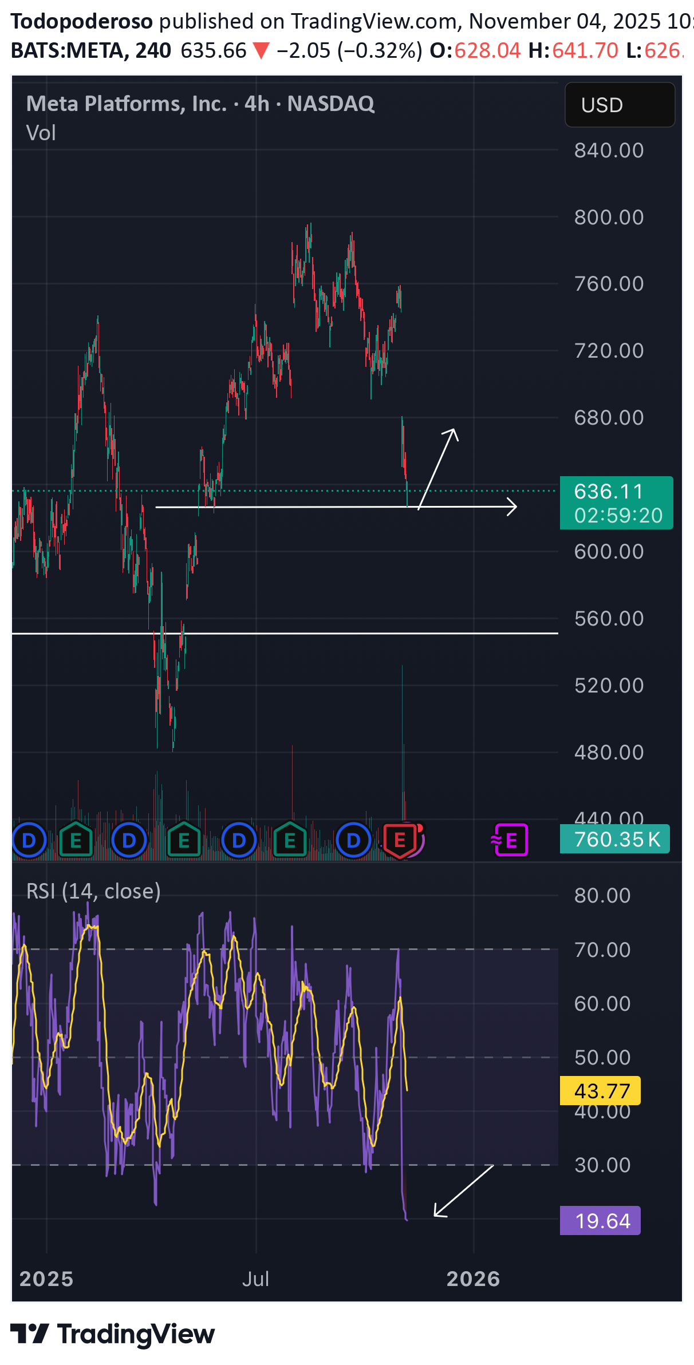Viewport: 694px width, 1365px height.
Task: Click the blue D marker nearest Jul
Action: pos(239,840)
